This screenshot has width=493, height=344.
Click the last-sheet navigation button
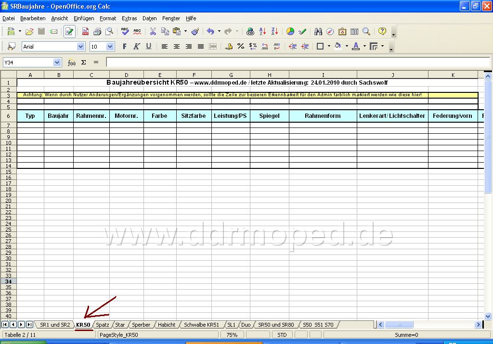pyautogui.click(x=29, y=325)
